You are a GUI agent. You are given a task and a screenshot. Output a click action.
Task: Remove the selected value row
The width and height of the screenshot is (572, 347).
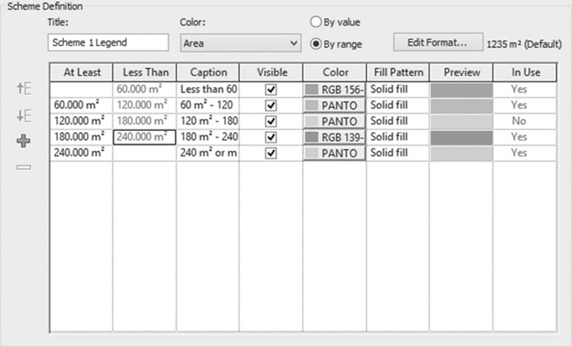[x=23, y=167]
